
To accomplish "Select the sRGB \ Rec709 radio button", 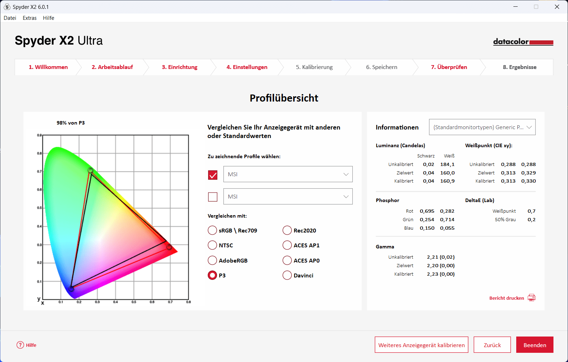I will click(212, 230).
